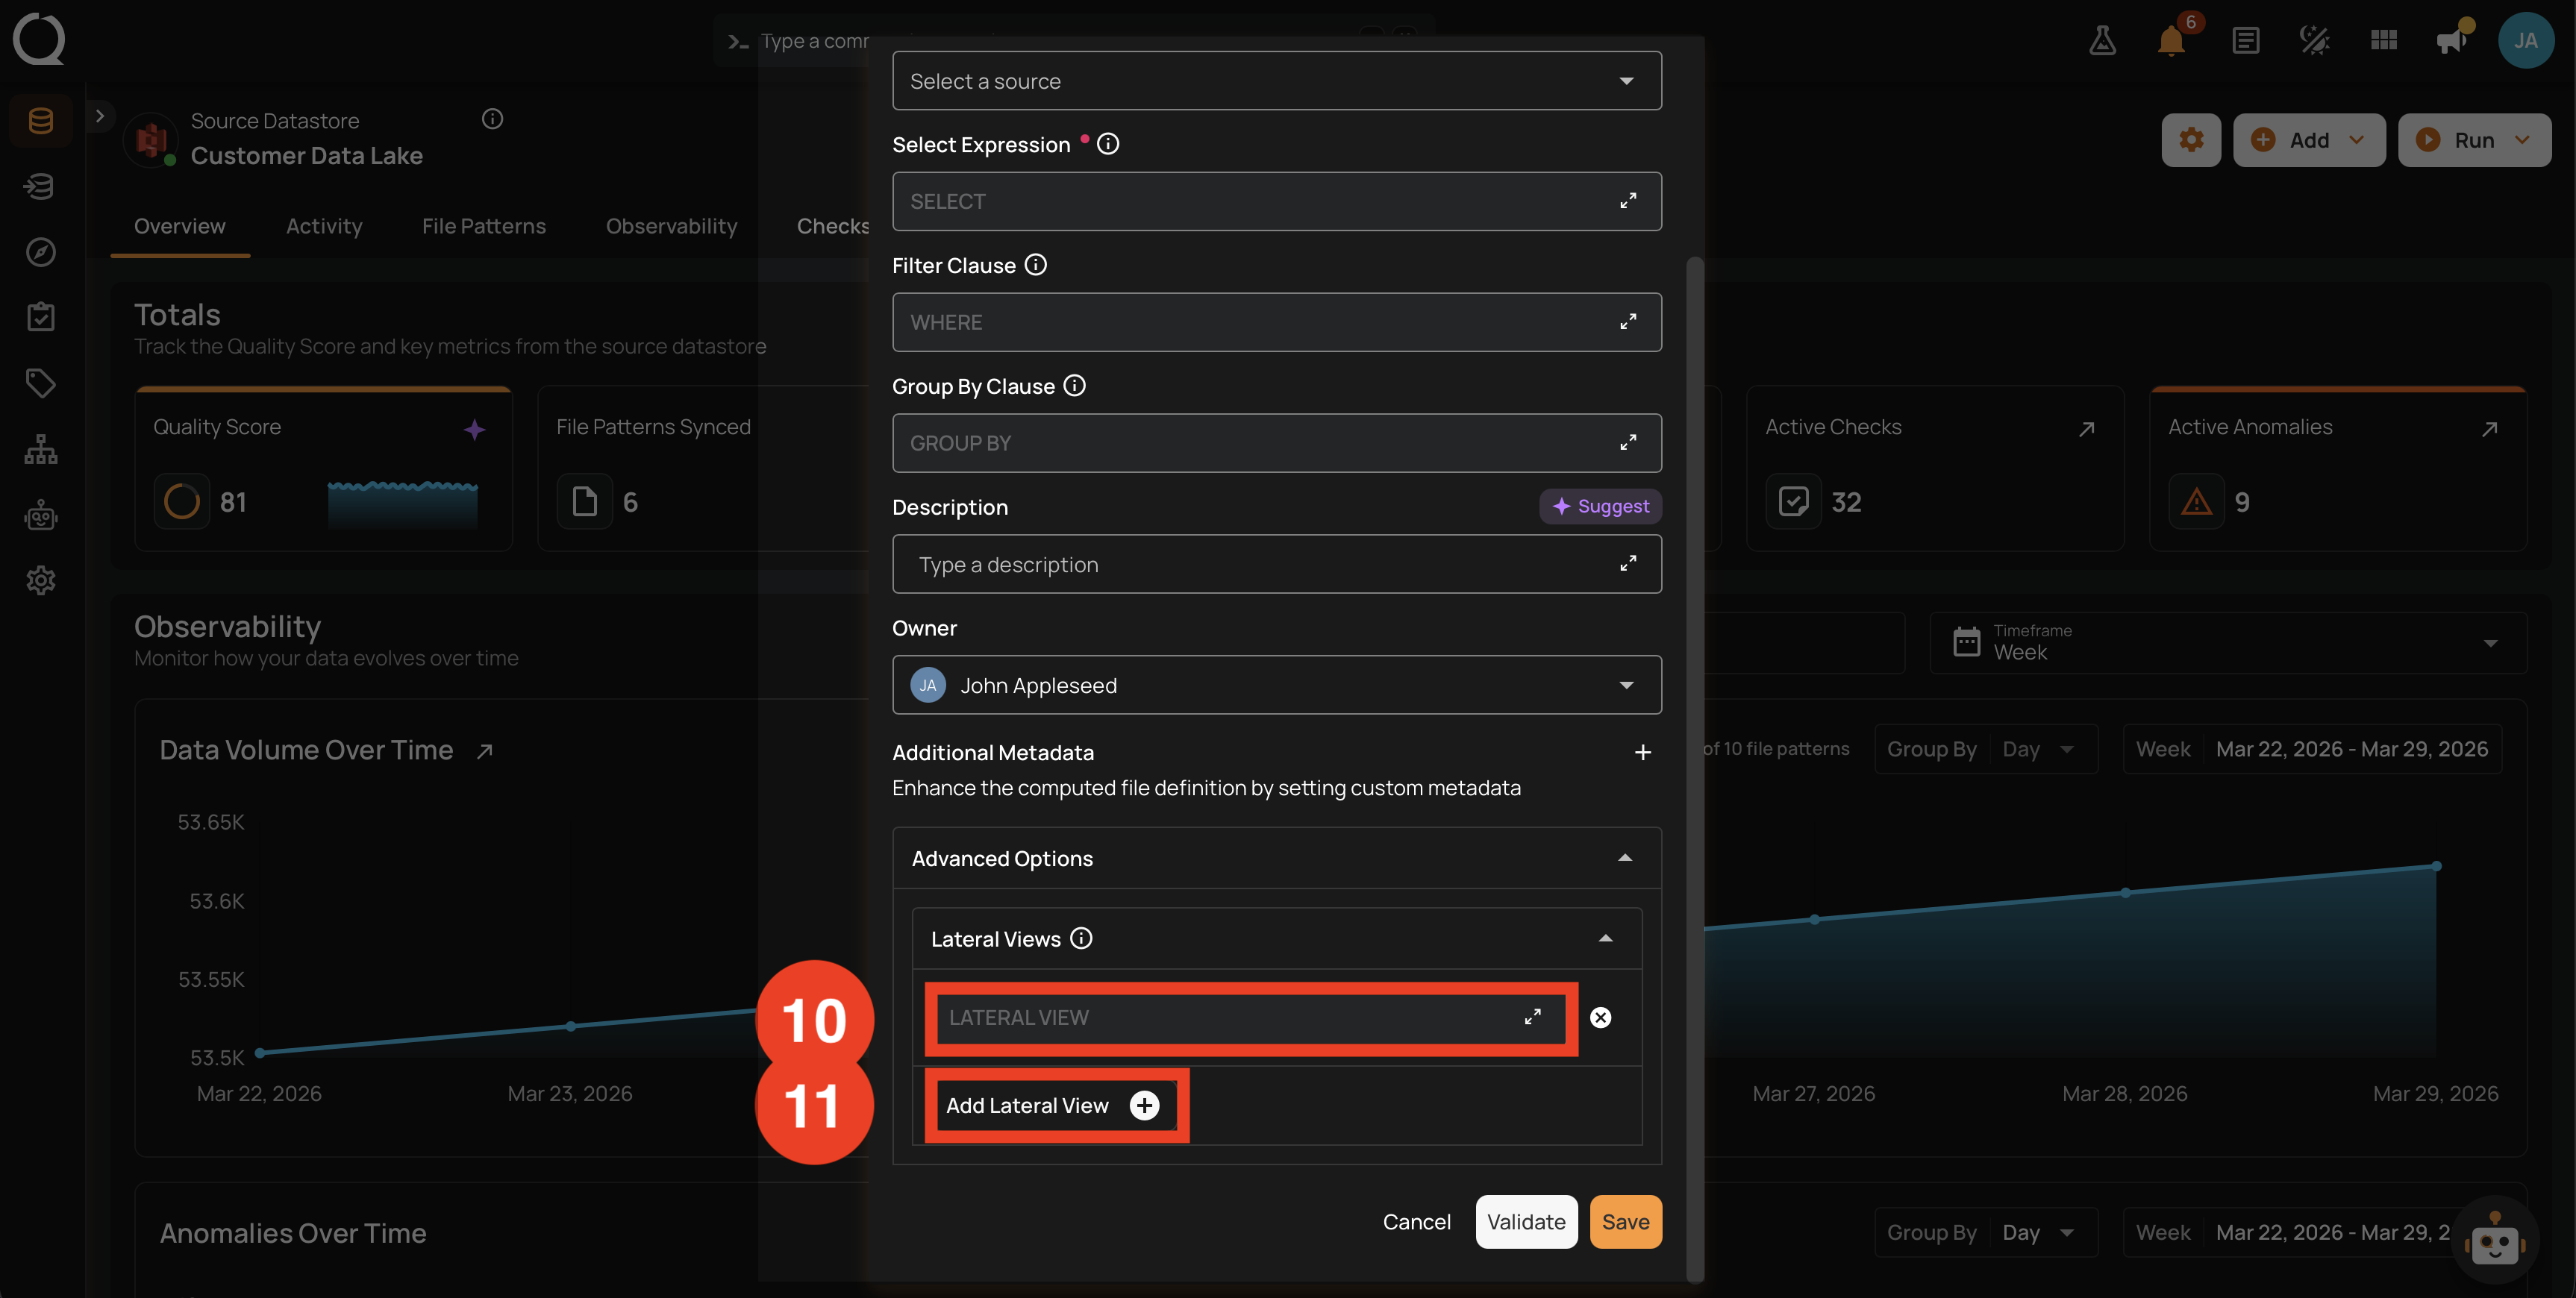Expand the sidebar with chevron arrow
The height and width of the screenshot is (1298, 2576).
pyautogui.click(x=99, y=116)
